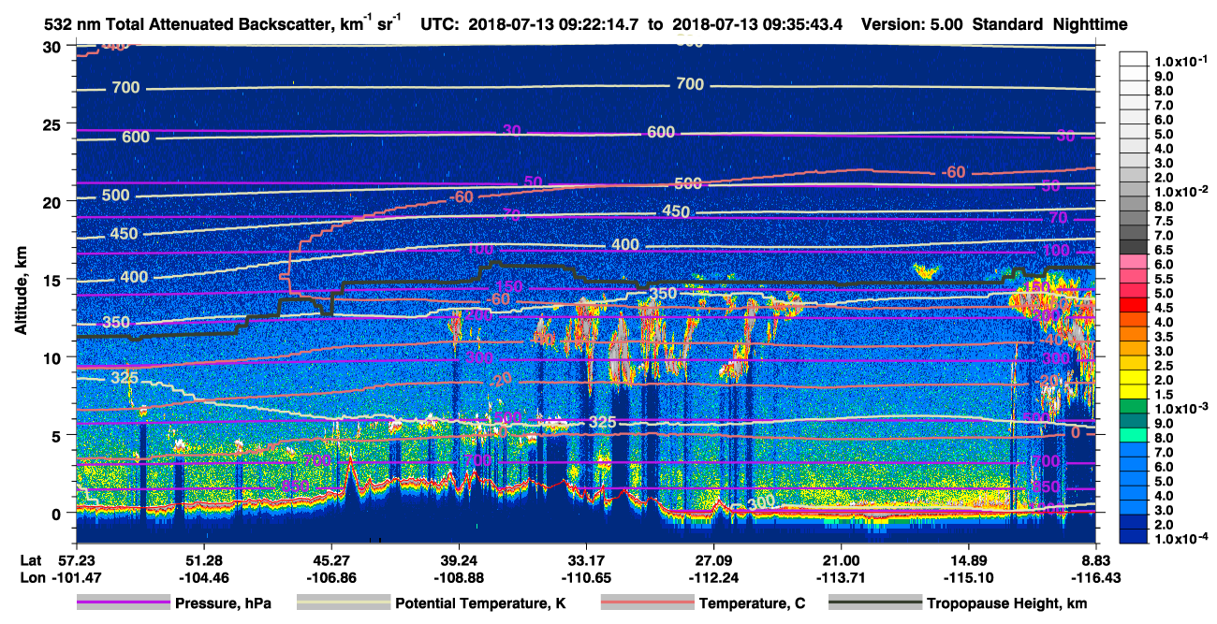Click the 'Temperature, C' legend label
Screen dimensions: 1217x624
point(752,603)
